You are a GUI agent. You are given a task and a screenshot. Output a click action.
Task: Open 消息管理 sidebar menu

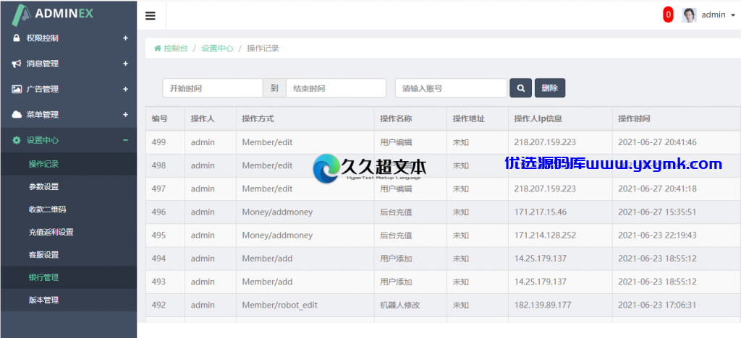(69, 64)
